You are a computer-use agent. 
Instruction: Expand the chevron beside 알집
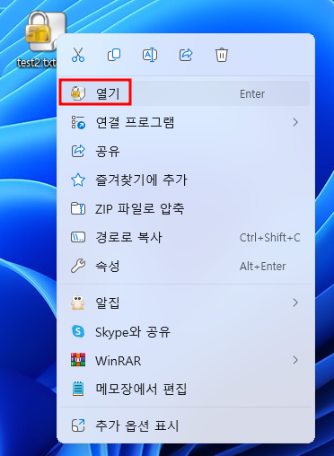coord(295,303)
